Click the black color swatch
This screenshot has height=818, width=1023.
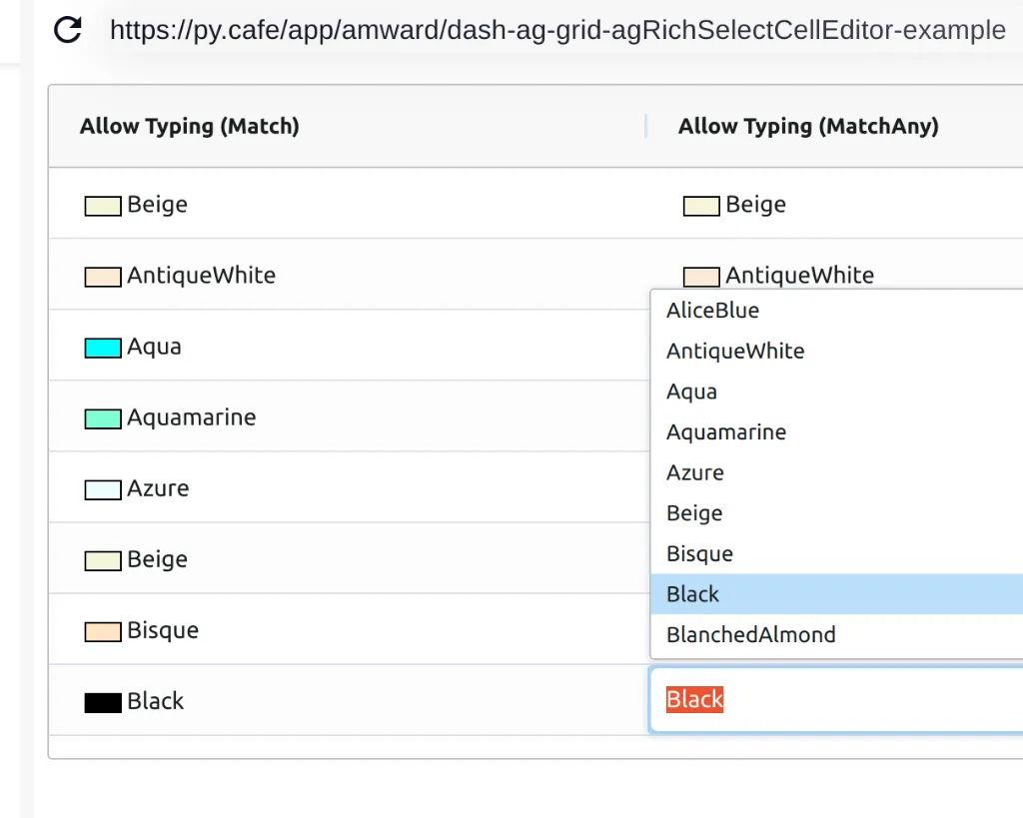point(103,702)
